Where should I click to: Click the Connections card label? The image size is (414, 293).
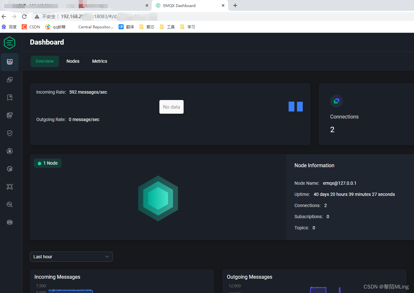[x=344, y=117]
